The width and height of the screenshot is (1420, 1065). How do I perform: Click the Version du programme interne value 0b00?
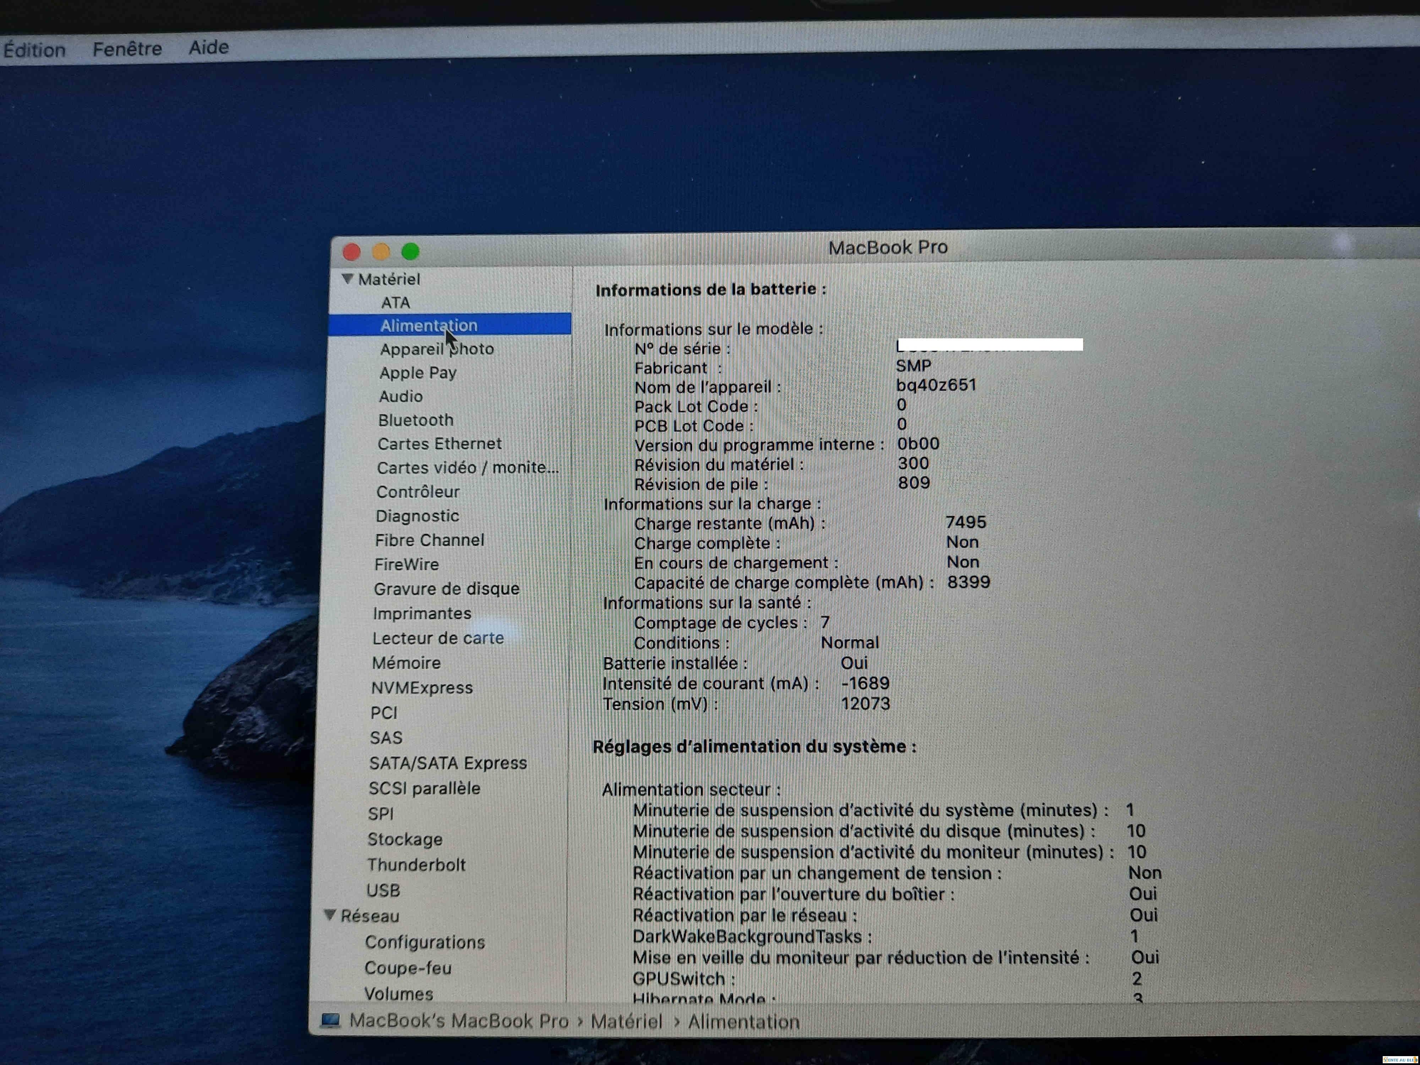coord(919,444)
